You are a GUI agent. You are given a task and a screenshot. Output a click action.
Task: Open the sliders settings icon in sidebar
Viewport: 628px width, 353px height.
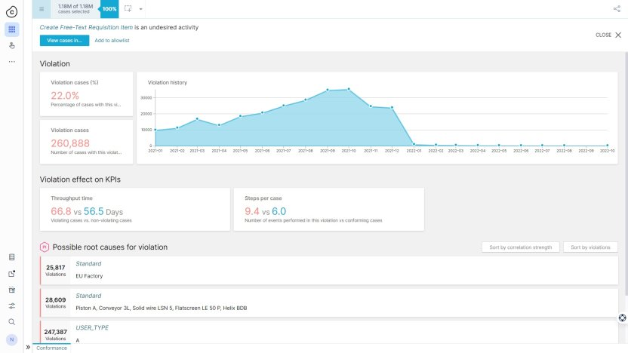click(x=11, y=305)
